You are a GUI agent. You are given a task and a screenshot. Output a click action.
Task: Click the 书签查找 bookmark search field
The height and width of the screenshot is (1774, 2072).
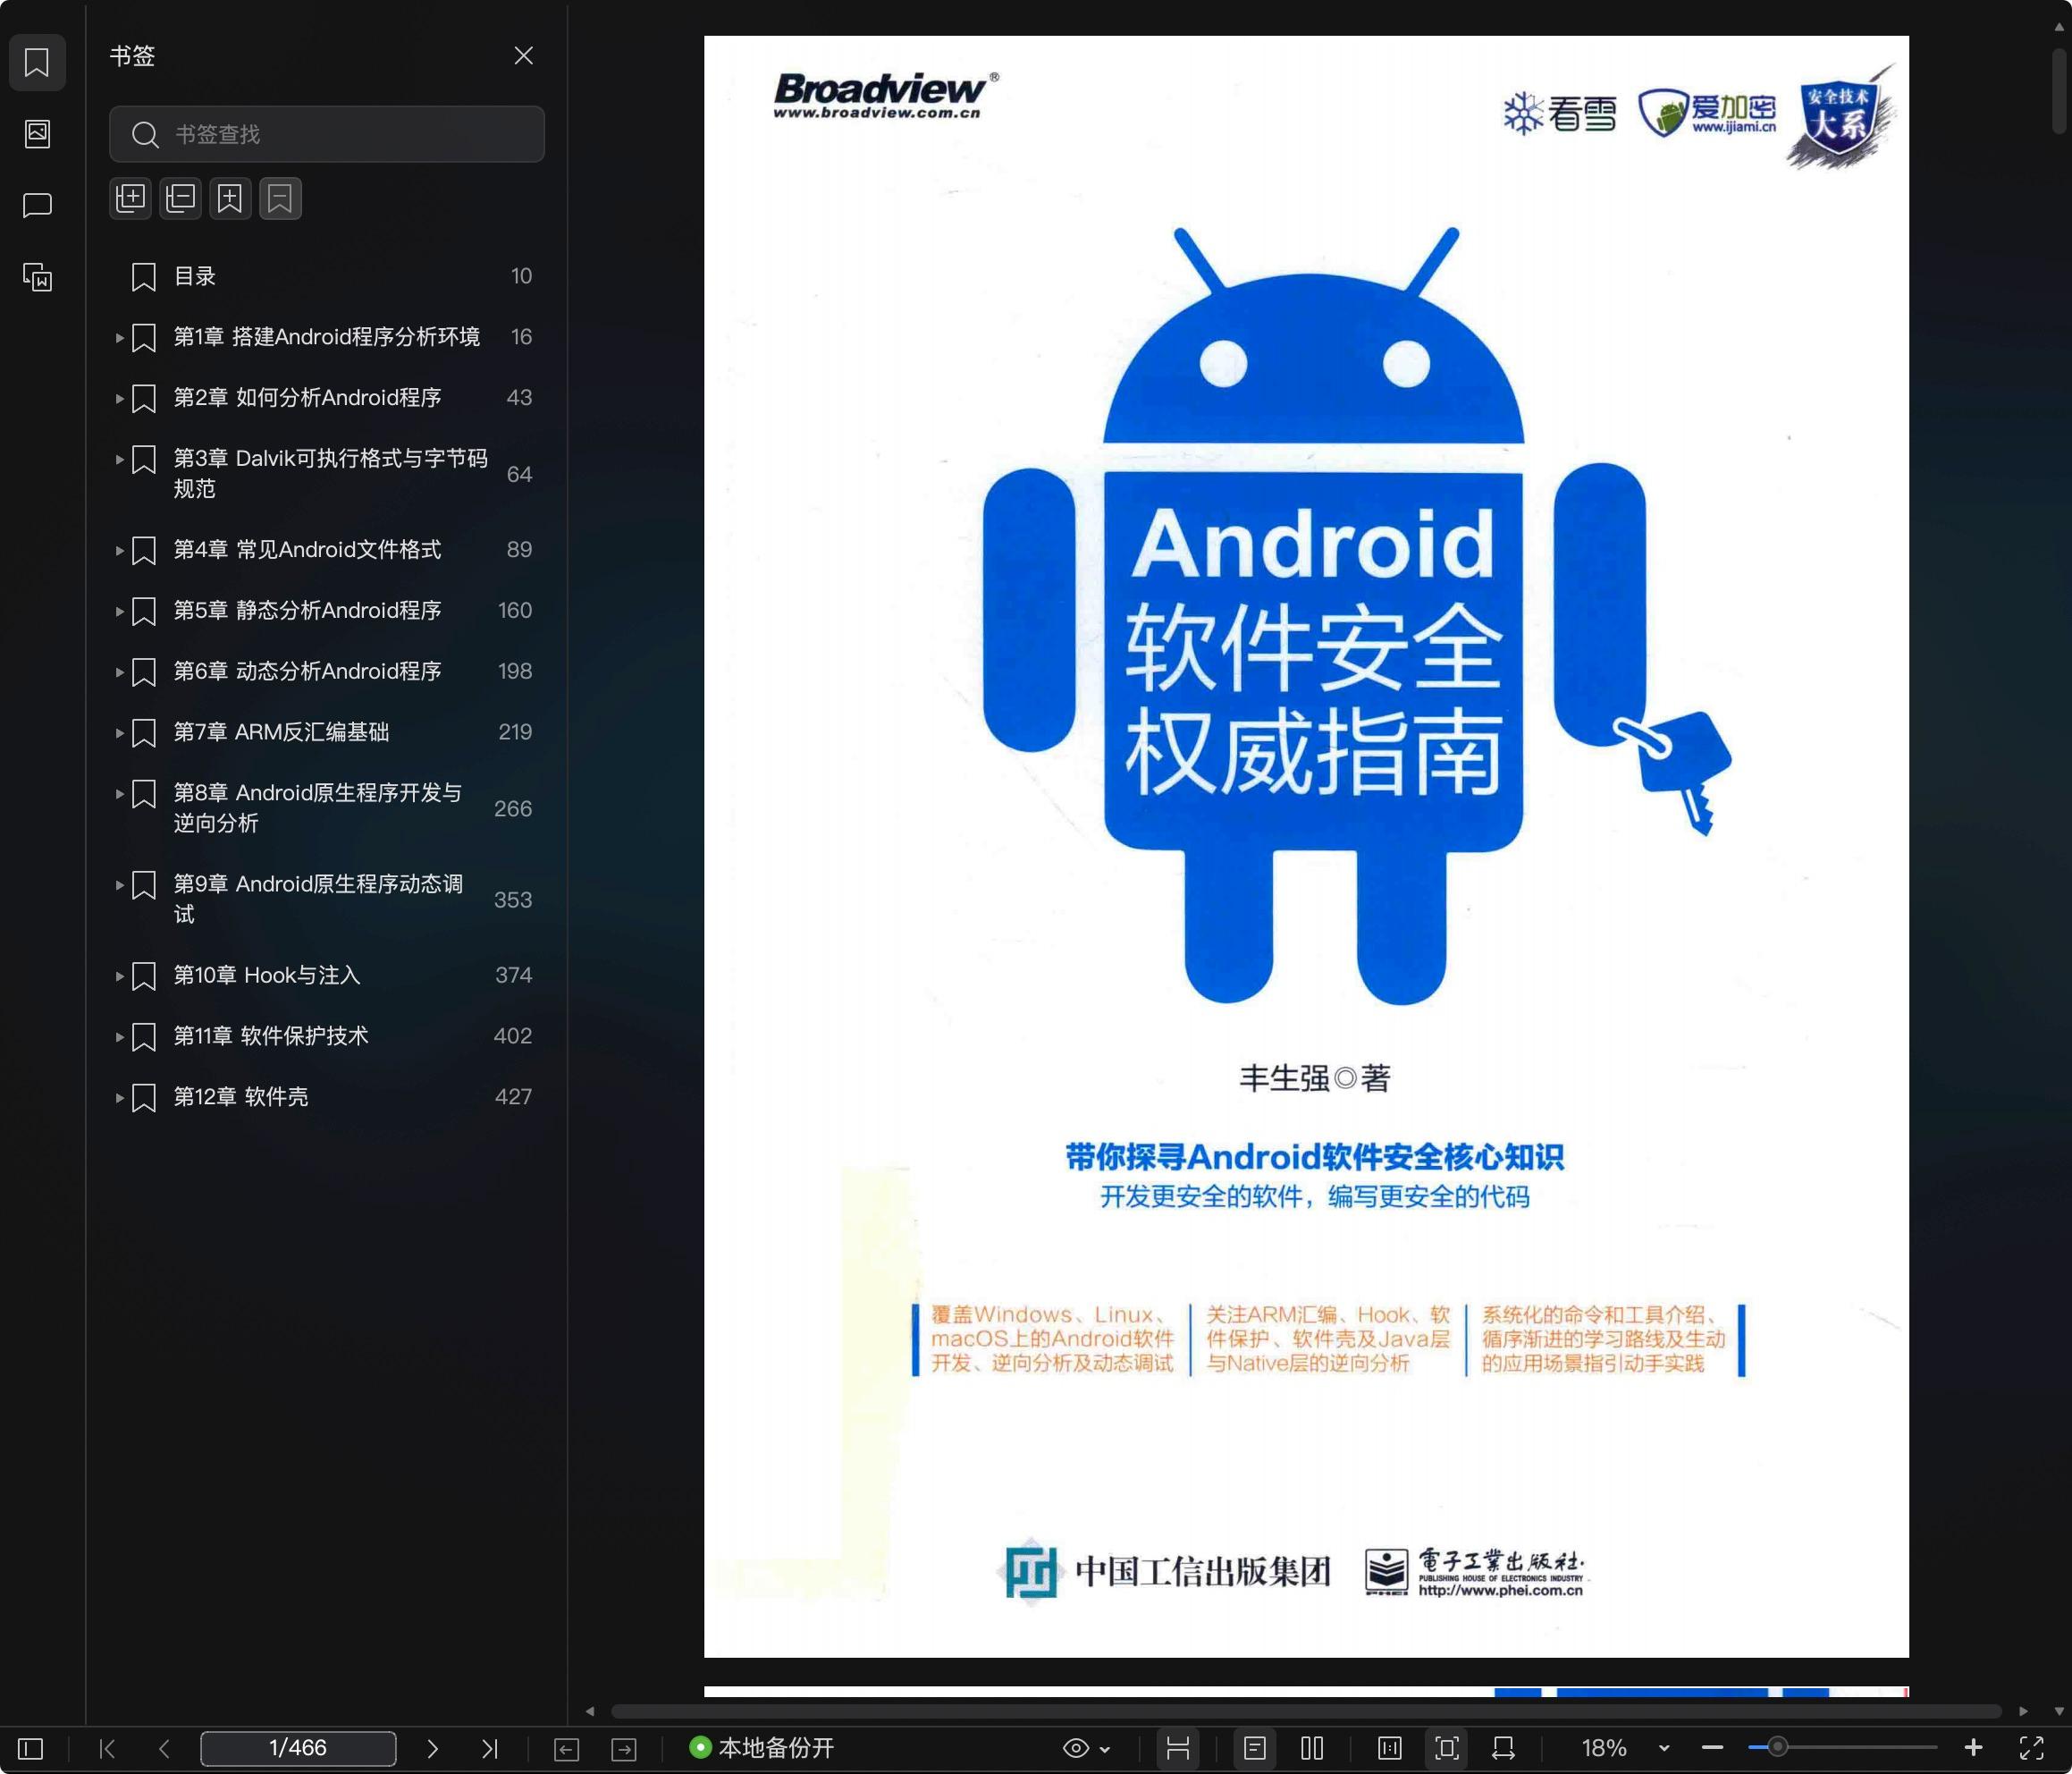point(327,134)
